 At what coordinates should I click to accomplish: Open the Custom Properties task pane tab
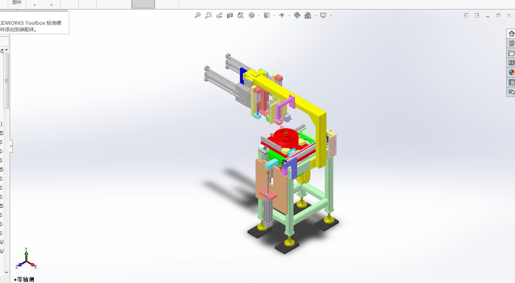(511, 82)
